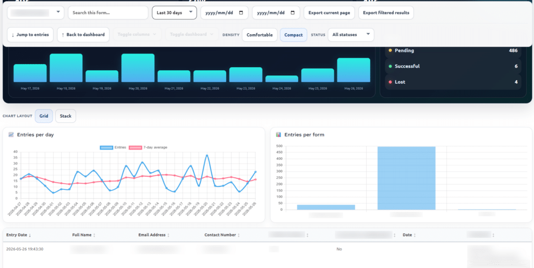Click the 2026-05-20 peak data point
This screenshot has height=268, width=534.
click(207, 155)
